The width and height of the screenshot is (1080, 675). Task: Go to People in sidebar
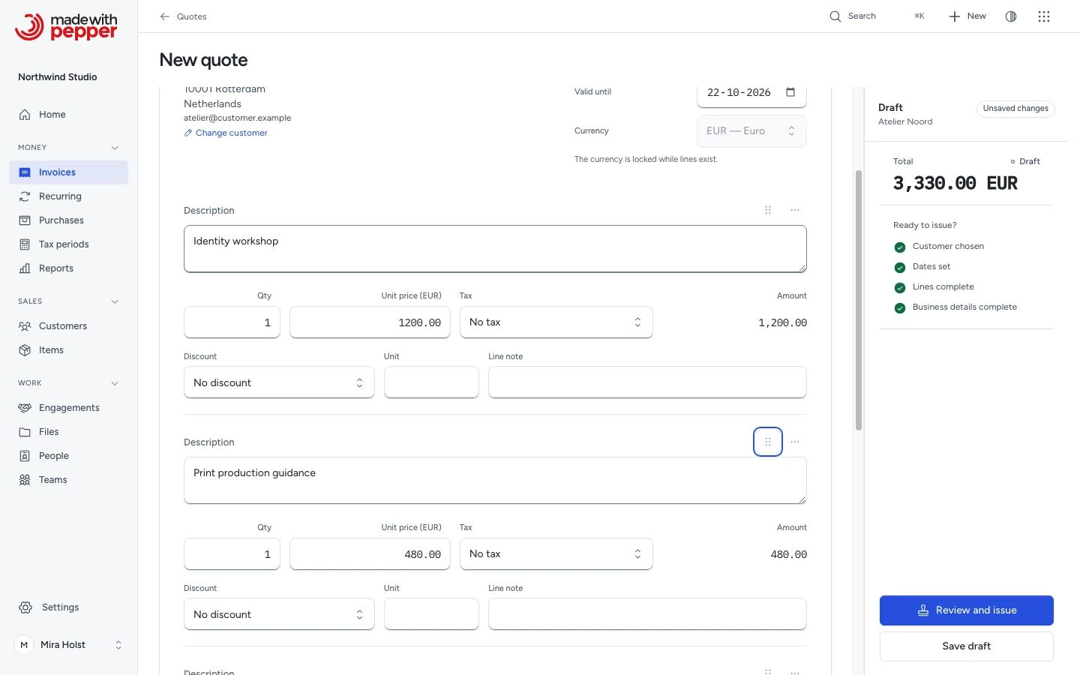pyautogui.click(x=69, y=456)
